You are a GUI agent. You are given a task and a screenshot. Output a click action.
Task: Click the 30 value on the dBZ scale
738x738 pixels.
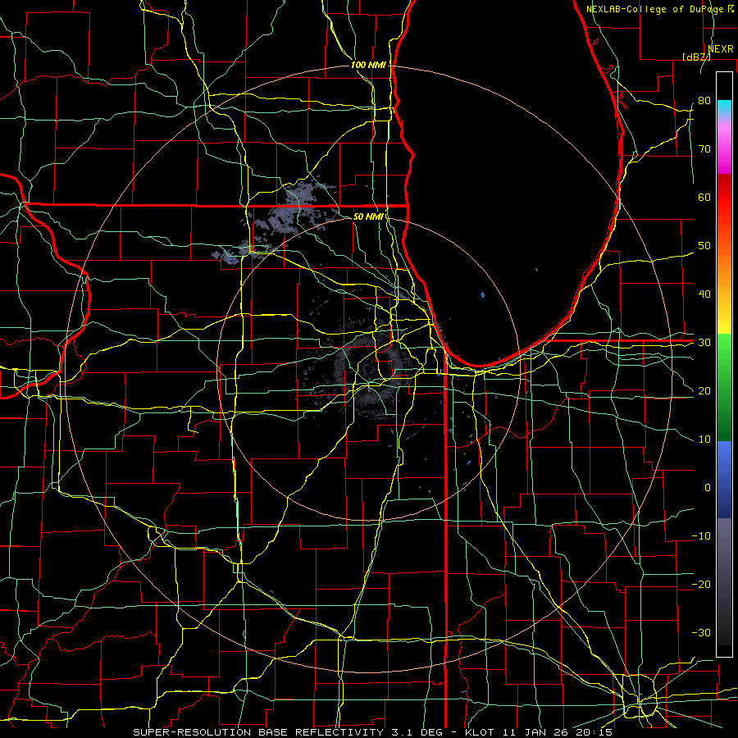coord(704,342)
